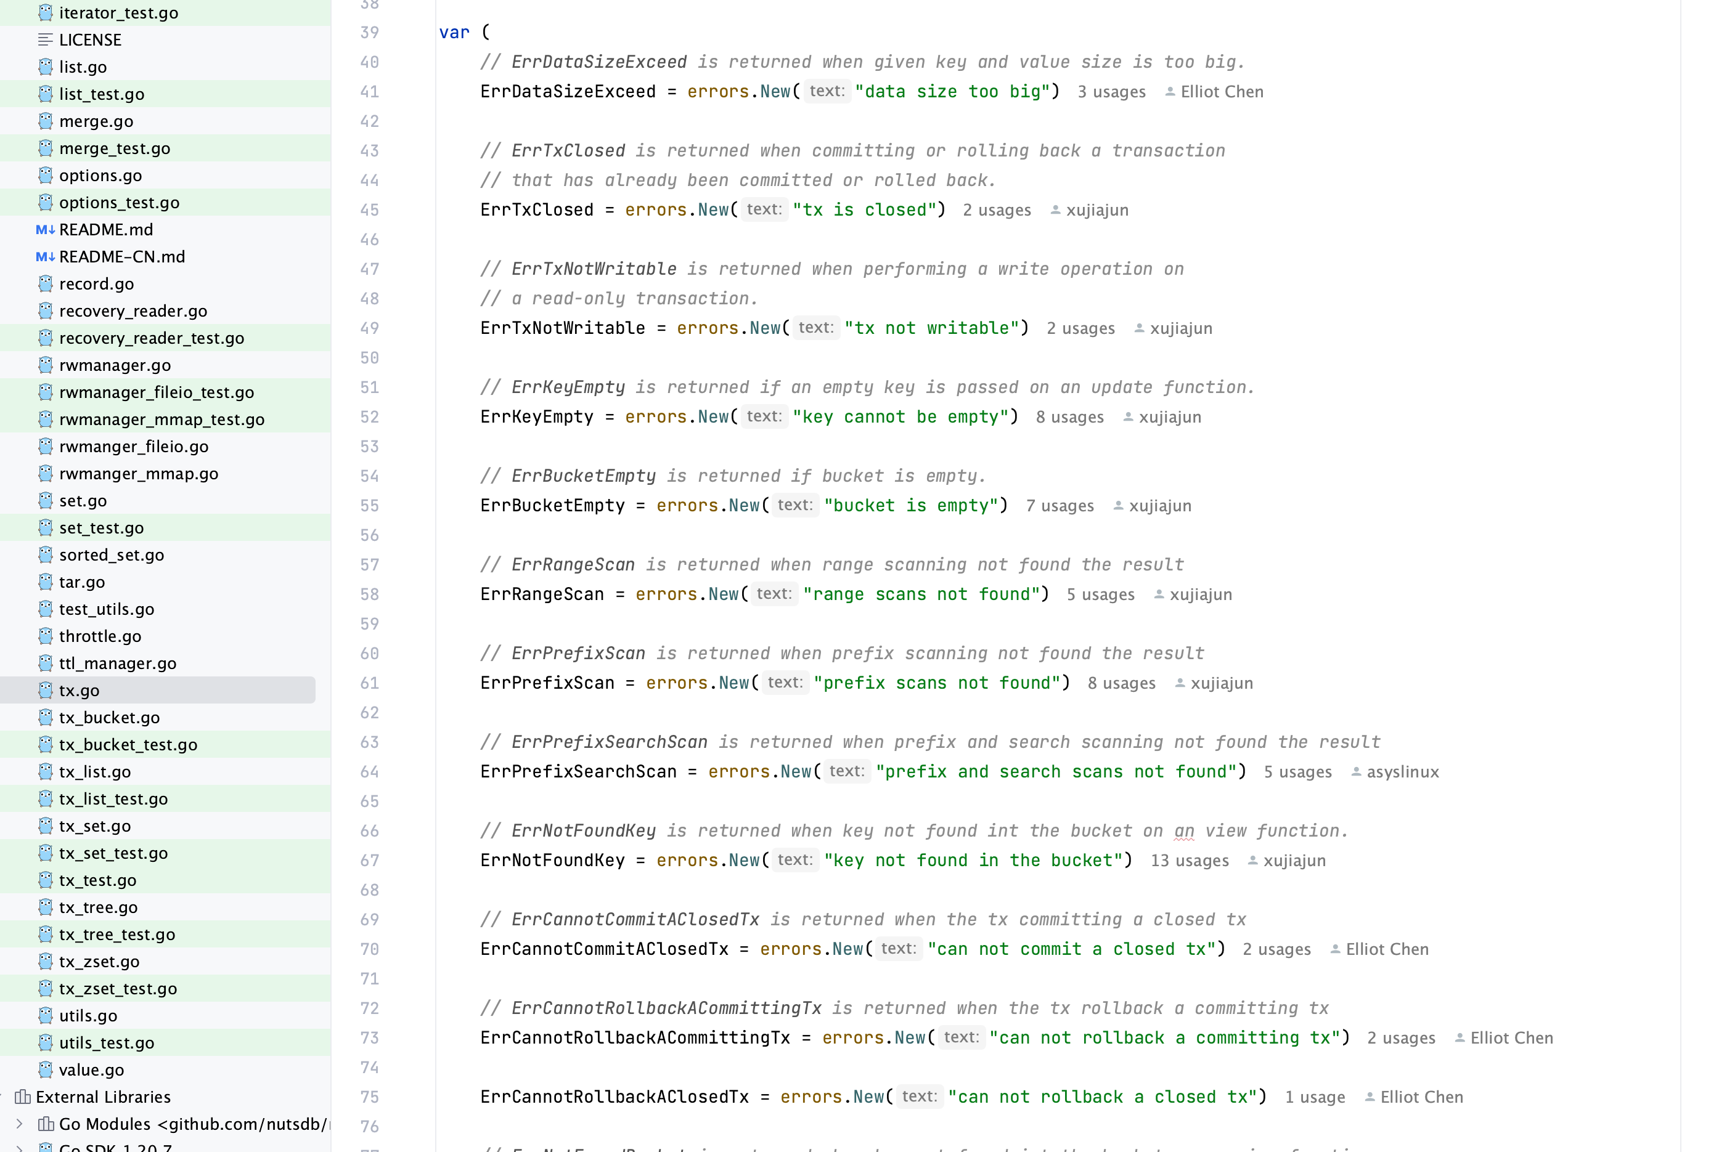Expand the Go SDK 1.20.7 node

(18, 1148)
